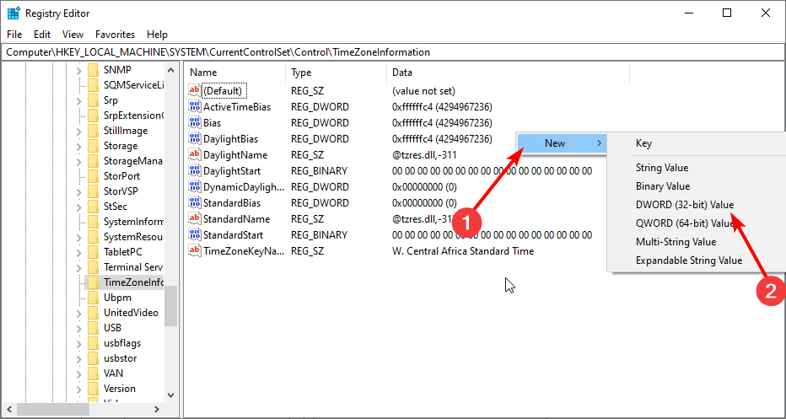The height and width of the screenshot is (419, 786).
Task: Click the DaylightName string icon
Action: tap(194, 155)
